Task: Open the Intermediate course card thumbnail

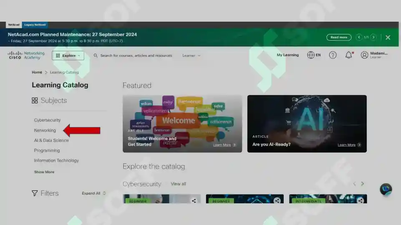Action: click(328, 199)
